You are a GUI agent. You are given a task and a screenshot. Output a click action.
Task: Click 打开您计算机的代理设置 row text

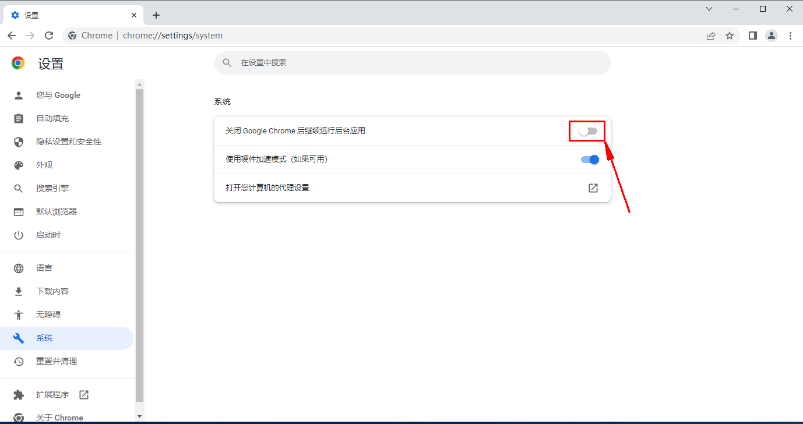pos(267,188)
